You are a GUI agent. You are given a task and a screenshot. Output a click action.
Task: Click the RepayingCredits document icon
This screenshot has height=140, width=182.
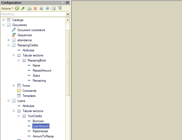pyautogui.click(x=14, y=45)
